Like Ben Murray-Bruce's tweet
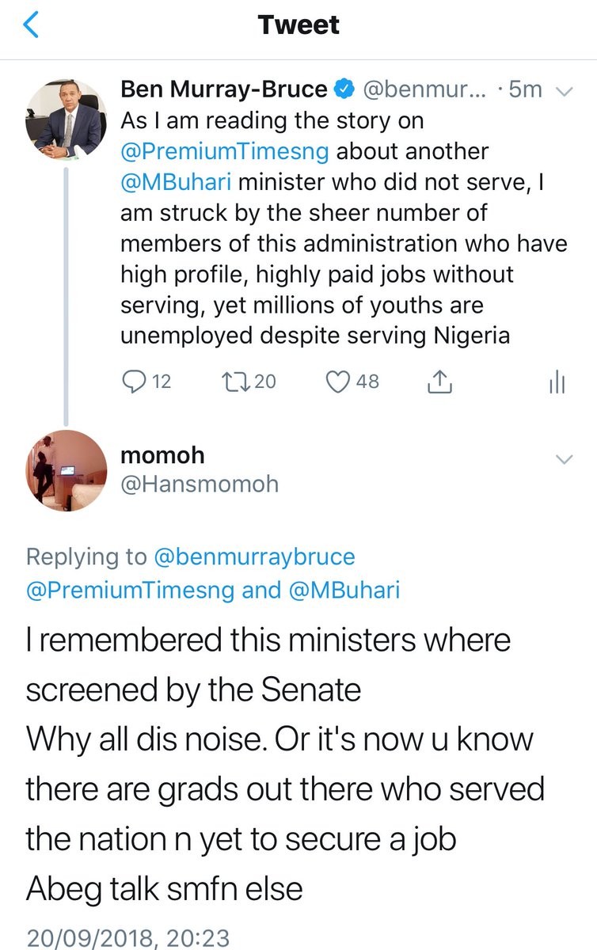Image resolution: width=597 pixels, height=950 pixels. tap(339, 382)
